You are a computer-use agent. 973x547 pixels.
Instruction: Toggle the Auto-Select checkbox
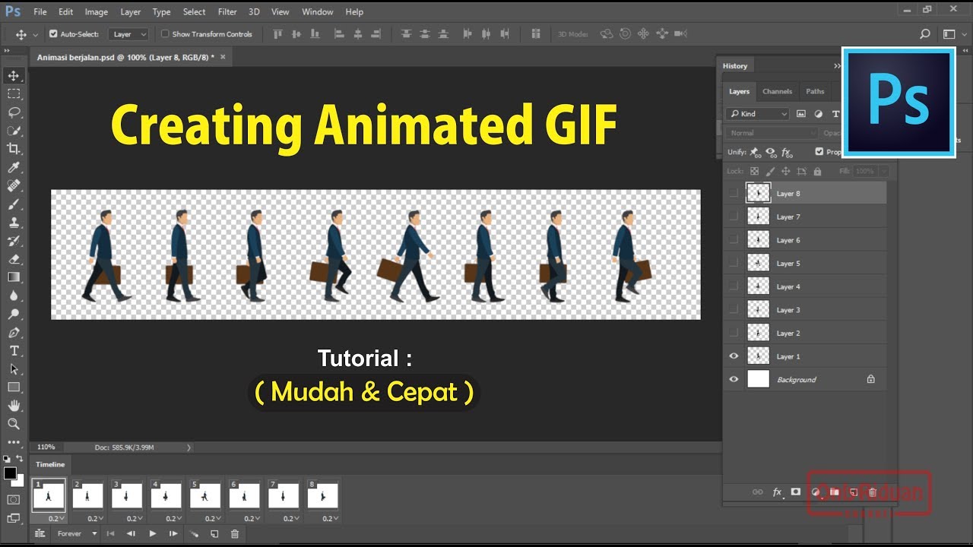tap(53, 34)
